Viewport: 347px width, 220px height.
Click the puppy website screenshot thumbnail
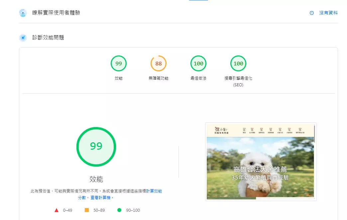click(261, 162)
